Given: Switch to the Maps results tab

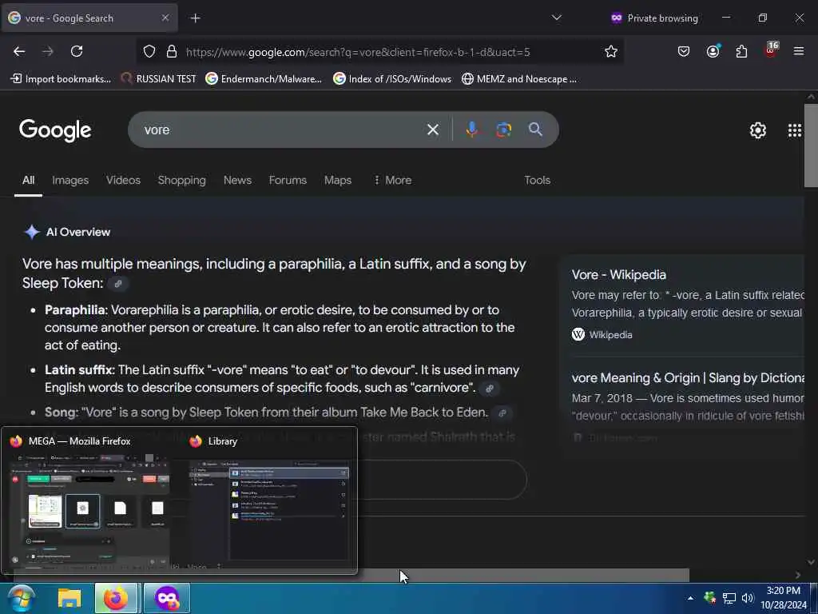Looking at the screenshot, I should click(x=338, y=180).
